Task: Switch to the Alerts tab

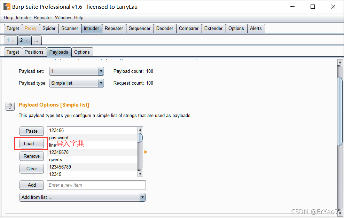Action: (256, 28)
